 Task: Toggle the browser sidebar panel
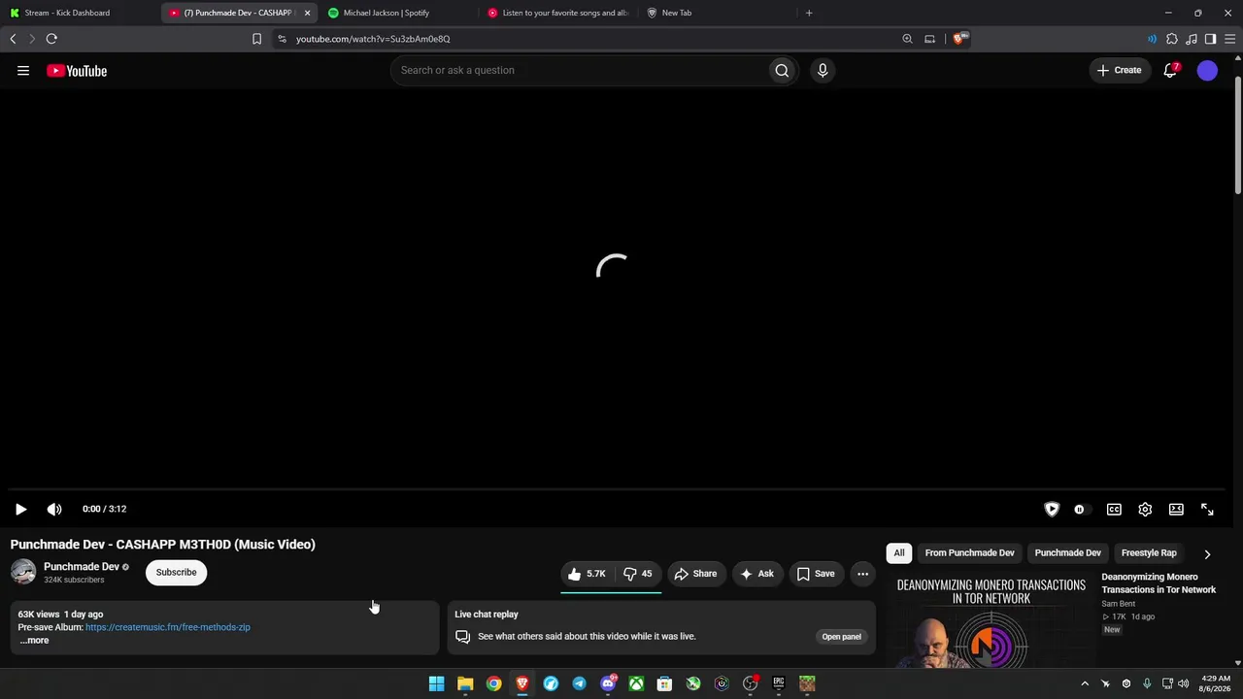point(1210,39)
